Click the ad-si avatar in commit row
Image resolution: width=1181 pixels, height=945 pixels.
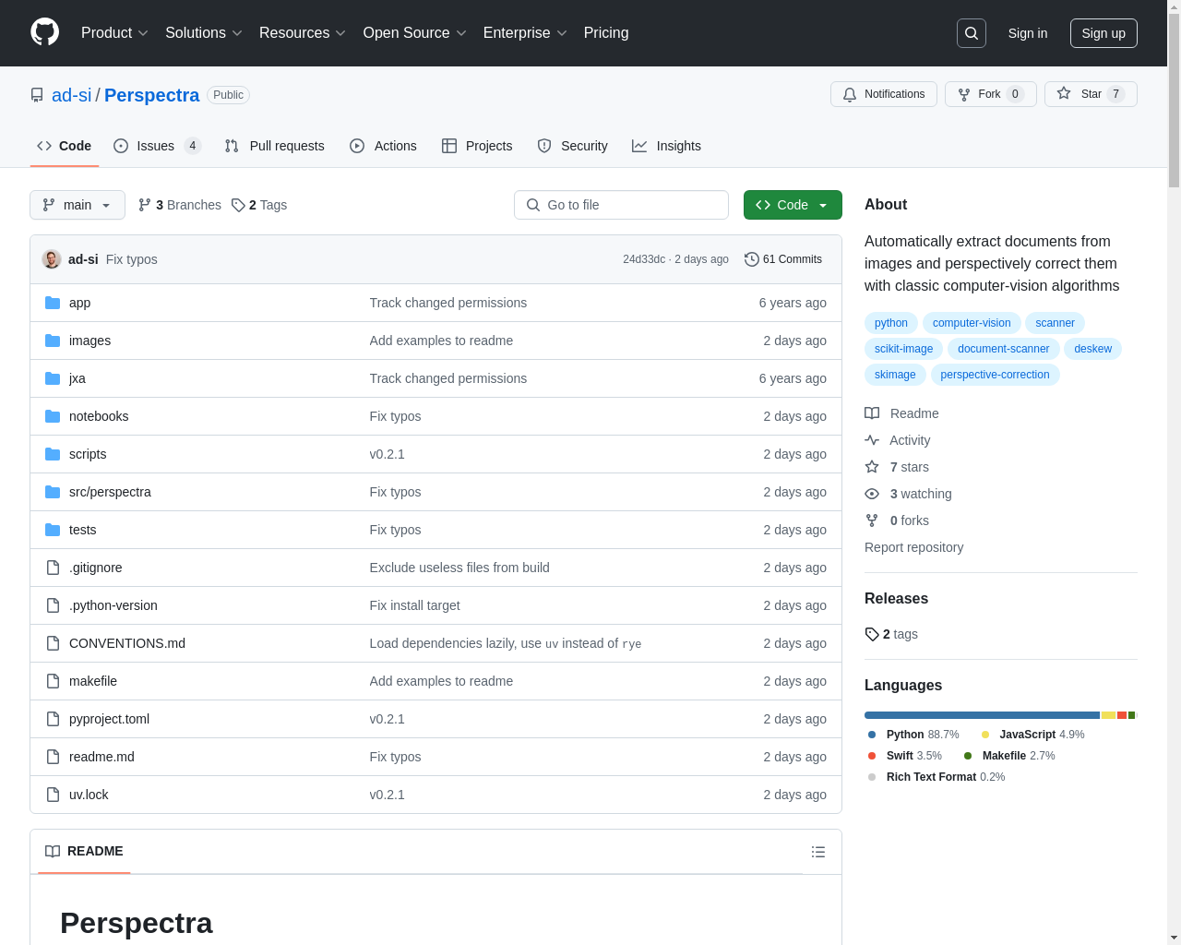pos(52,259)
